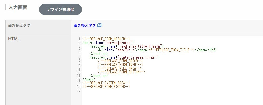
Task: Click the 入力画面 section heading
Action: (18, 8)
